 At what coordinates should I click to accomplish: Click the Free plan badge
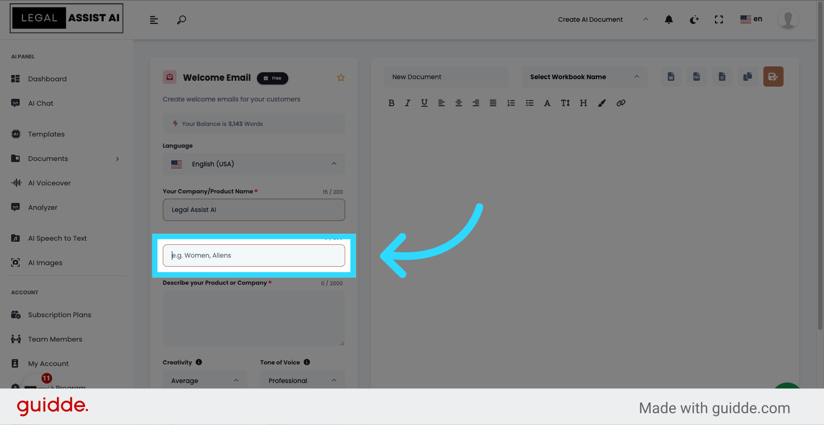(272, 78)
